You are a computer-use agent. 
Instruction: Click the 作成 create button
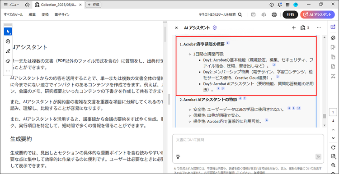pos(94,5)
